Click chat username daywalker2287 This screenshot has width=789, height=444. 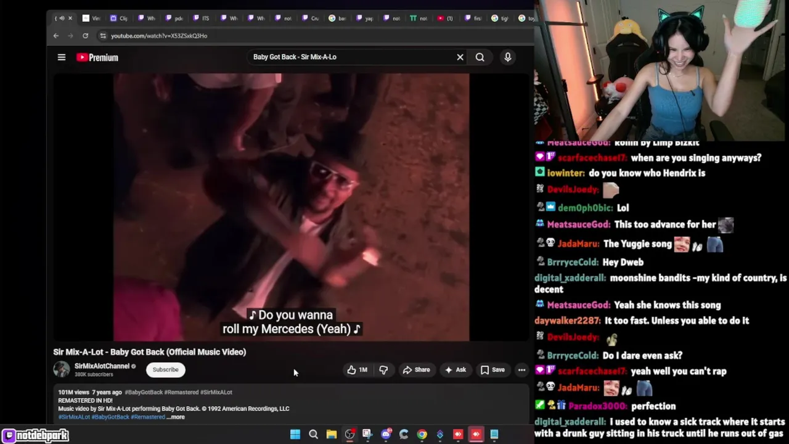click(567, 321)
